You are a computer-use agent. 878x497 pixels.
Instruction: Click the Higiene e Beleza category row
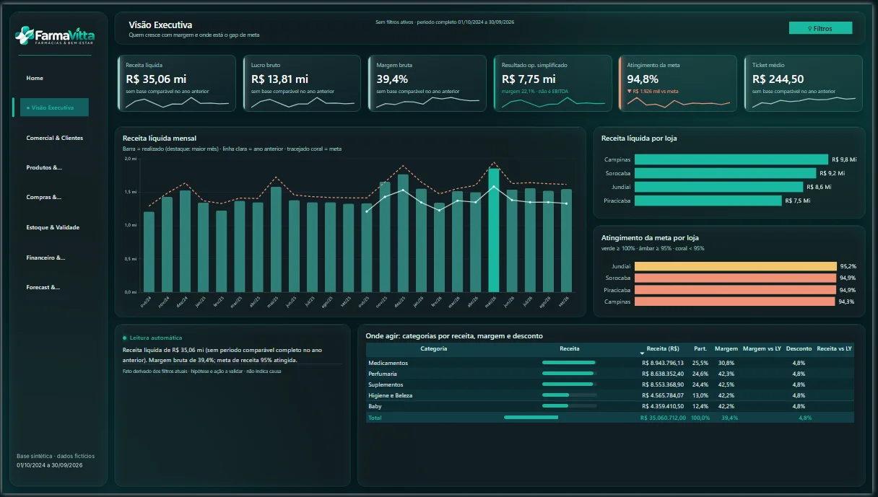(x=609, y=395)
